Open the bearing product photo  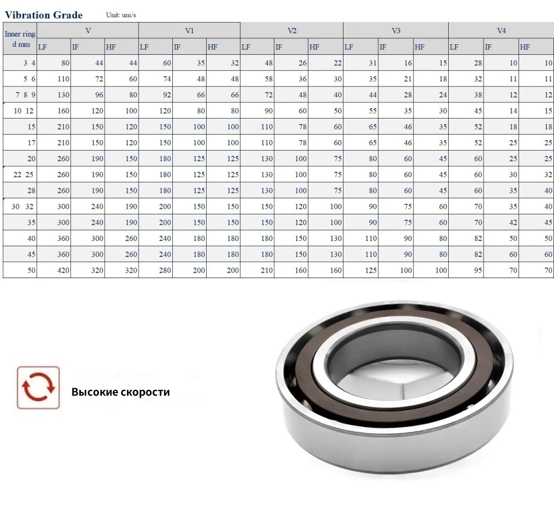394,387
